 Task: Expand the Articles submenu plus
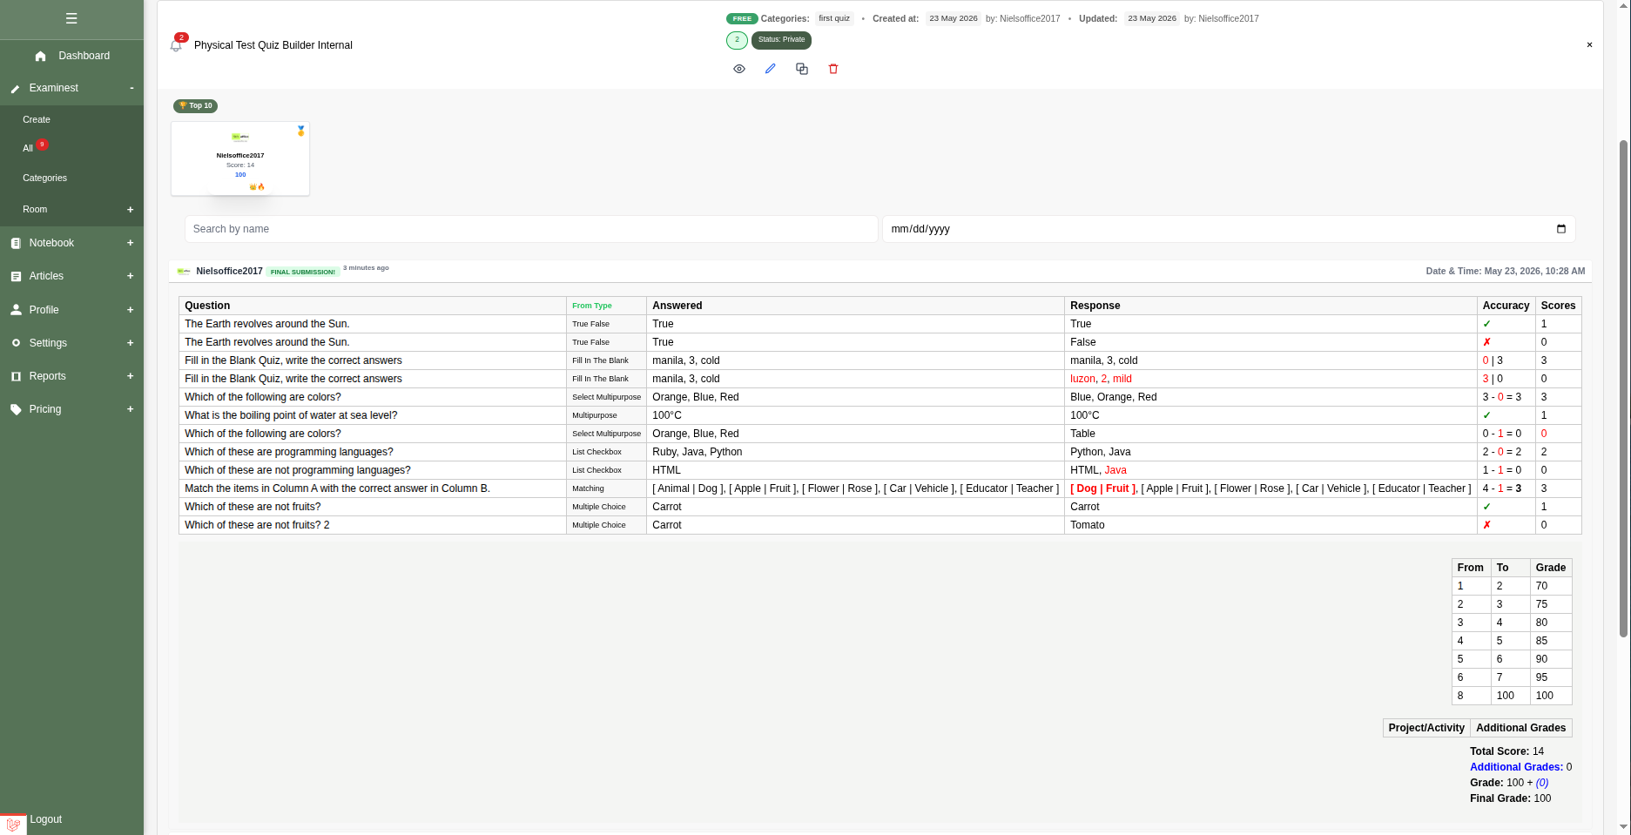coord(131,276)
